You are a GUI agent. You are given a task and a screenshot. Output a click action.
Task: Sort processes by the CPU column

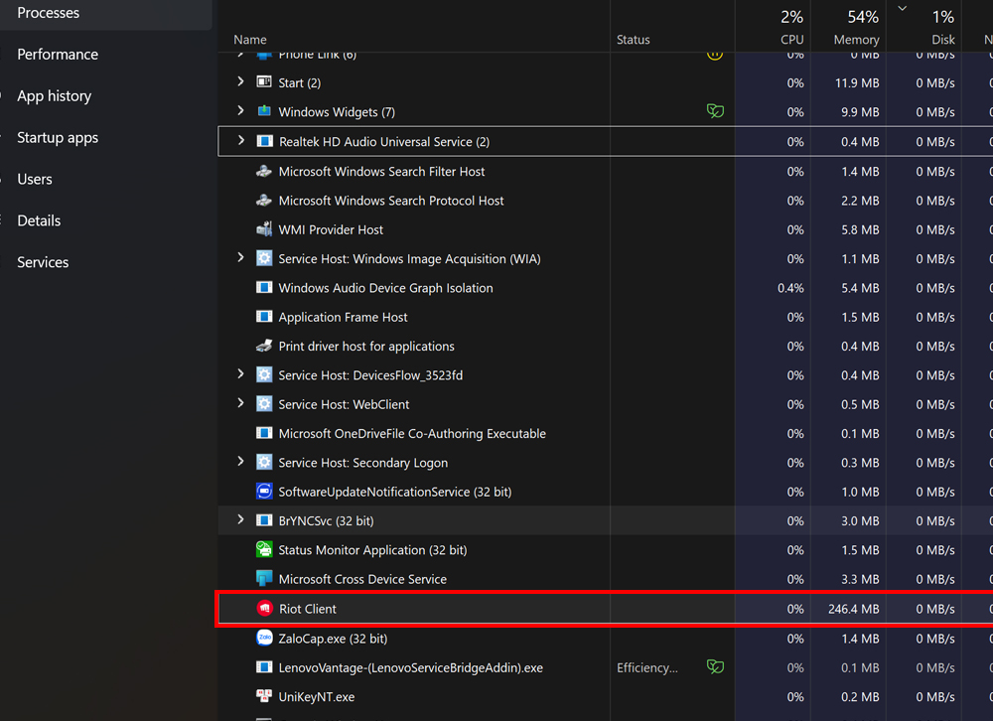click(791, 40)
